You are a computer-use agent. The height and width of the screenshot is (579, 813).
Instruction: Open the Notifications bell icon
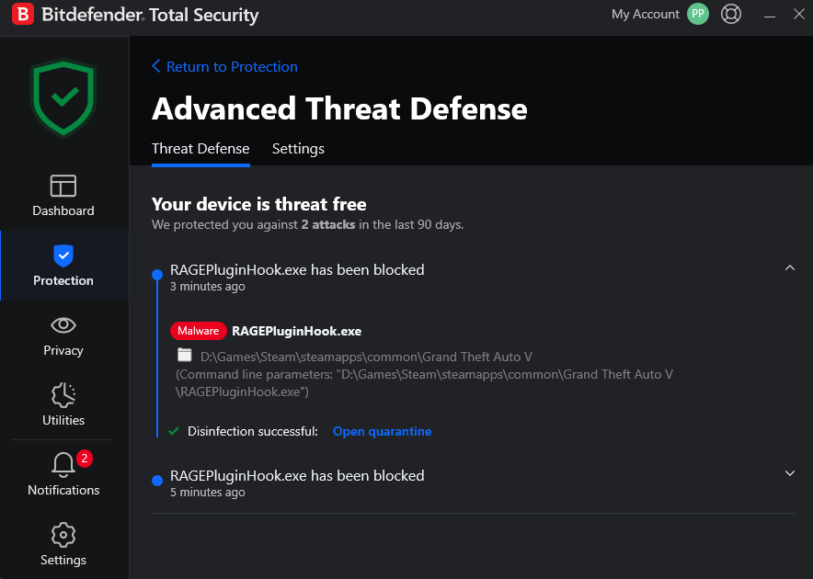(x=63, y=465)
